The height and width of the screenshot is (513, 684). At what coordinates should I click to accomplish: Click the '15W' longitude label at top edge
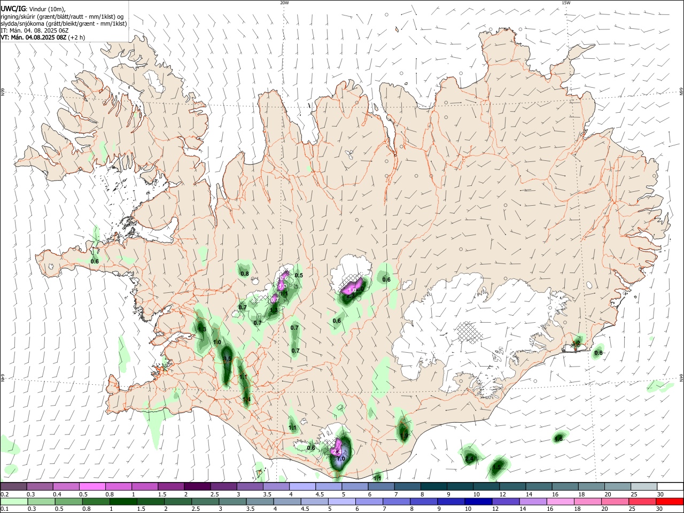566,3
